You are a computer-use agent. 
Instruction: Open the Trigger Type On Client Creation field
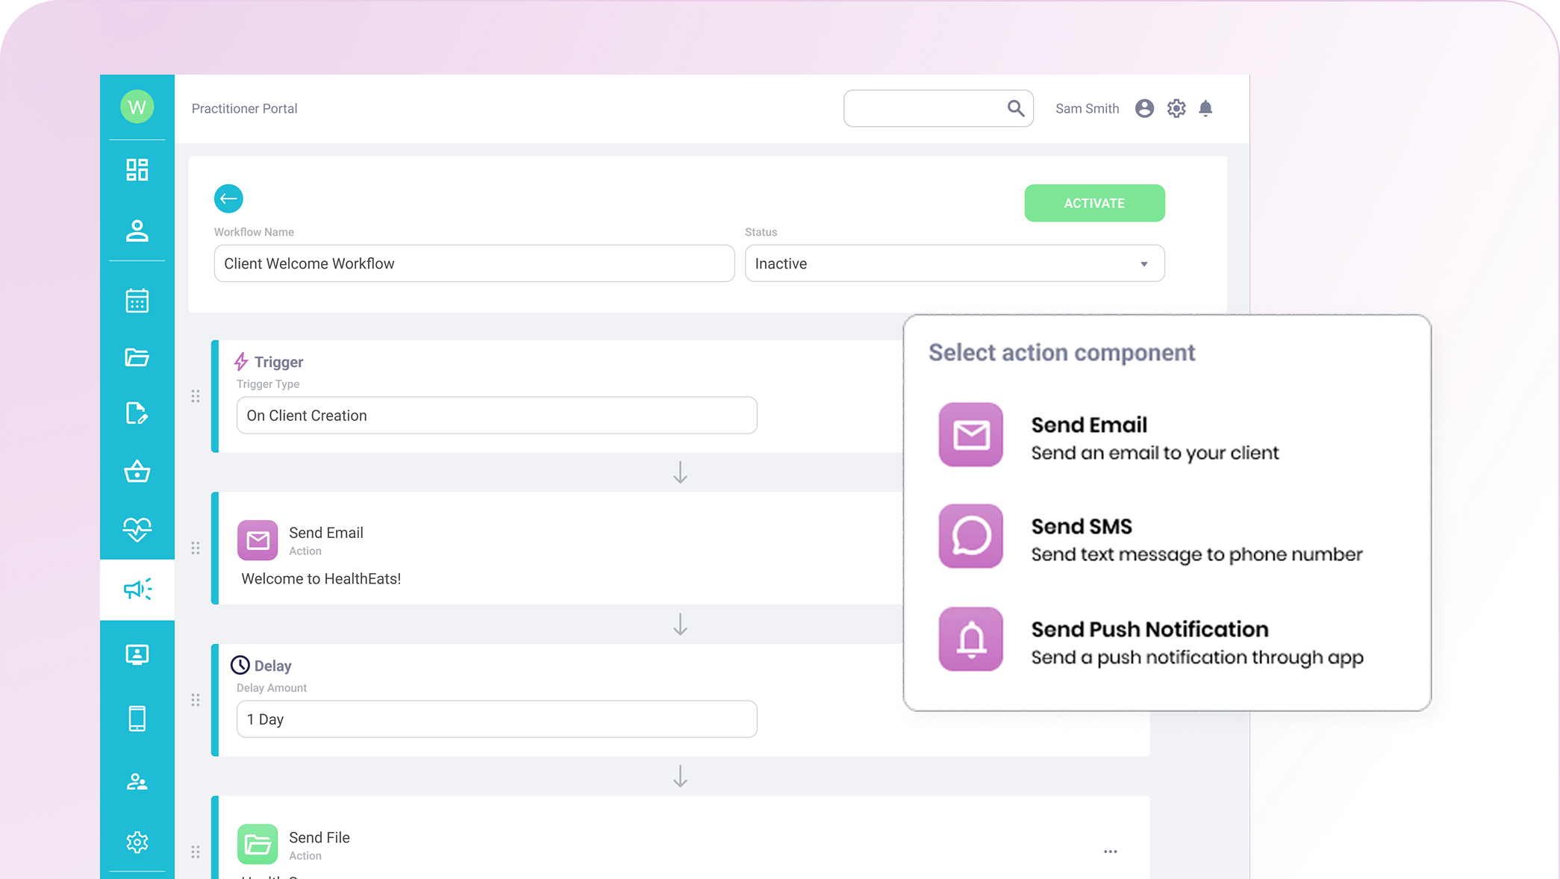496,416
